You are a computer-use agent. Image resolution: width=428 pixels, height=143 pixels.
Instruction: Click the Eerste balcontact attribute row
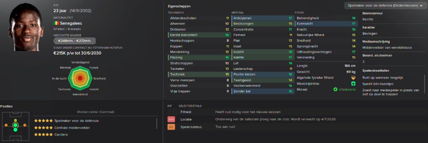click(199, 35)
